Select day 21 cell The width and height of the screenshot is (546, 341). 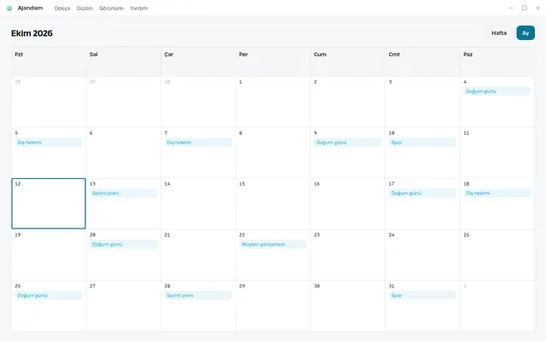(x=198, y=255)
